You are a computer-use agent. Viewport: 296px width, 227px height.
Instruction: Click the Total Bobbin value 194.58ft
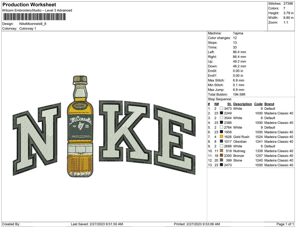click(x=239, y=94)
